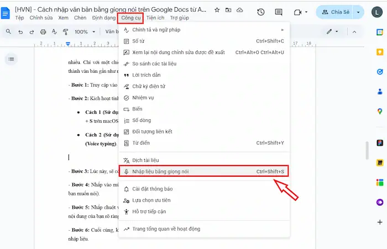The height and width of the screenshot is (249, 387).
Task: Click the undo arrow in toolbar
Action: [x=21, y=32]
